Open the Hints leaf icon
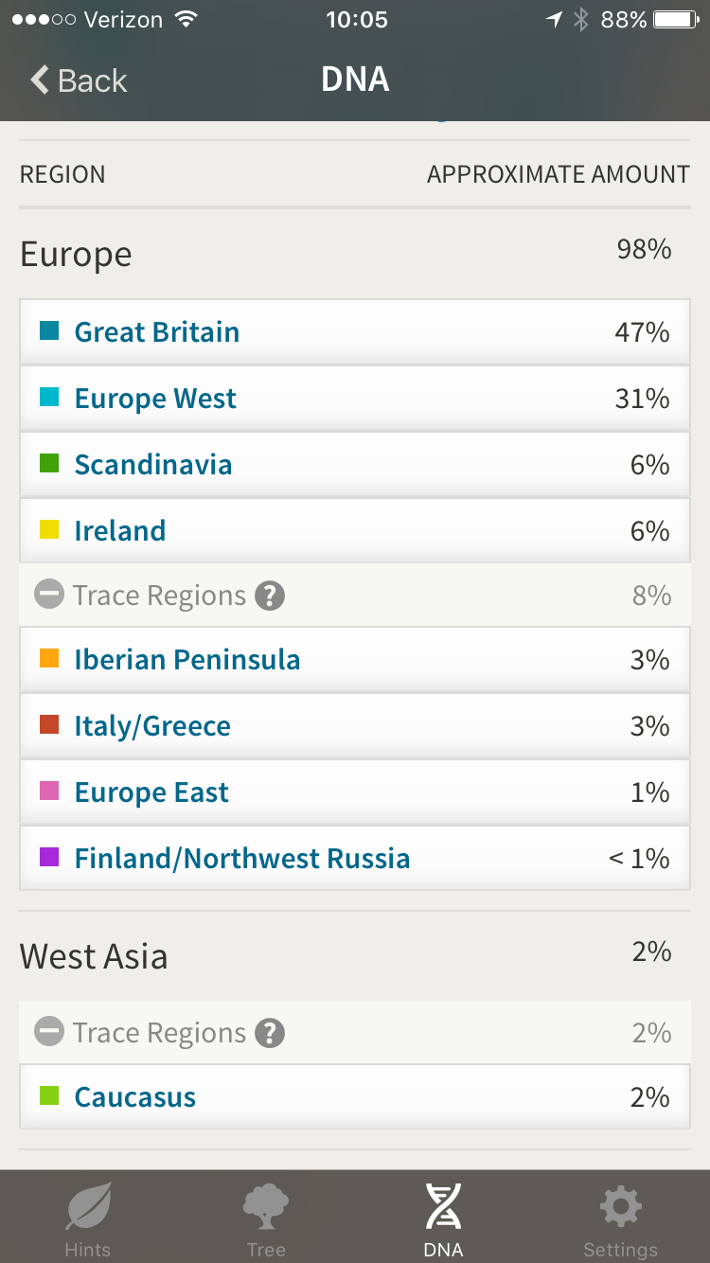The height and width of the screenshot is (1263, 710). (x=88, y=1208)
